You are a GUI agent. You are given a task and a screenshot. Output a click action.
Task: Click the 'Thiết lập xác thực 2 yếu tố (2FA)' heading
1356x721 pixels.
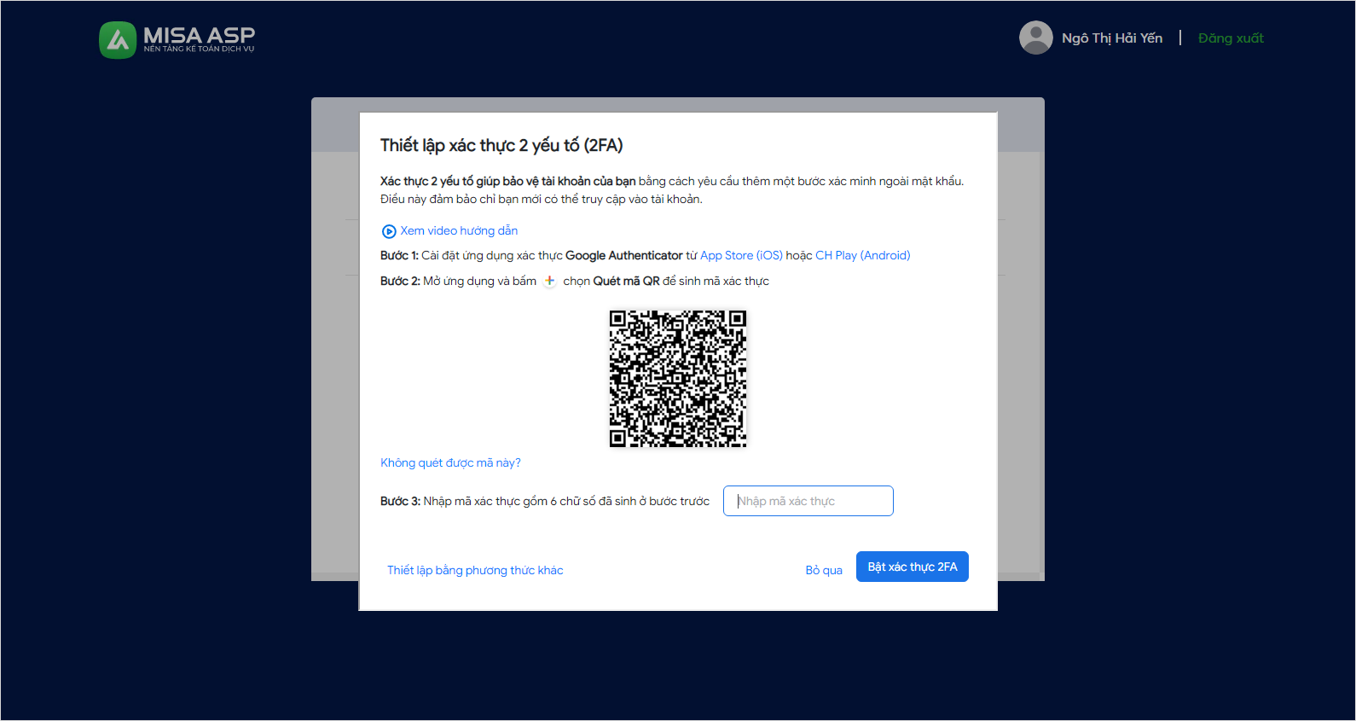[501, 145]
